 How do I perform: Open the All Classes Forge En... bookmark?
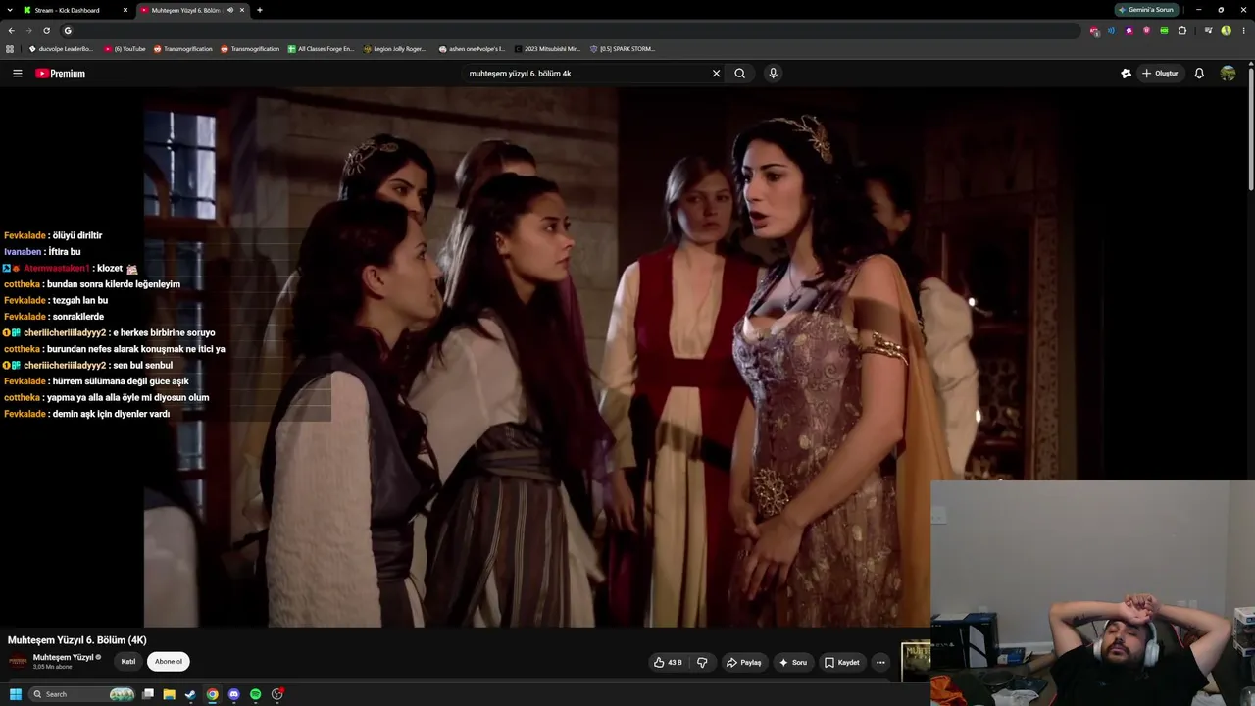click(x=321, y=48)
